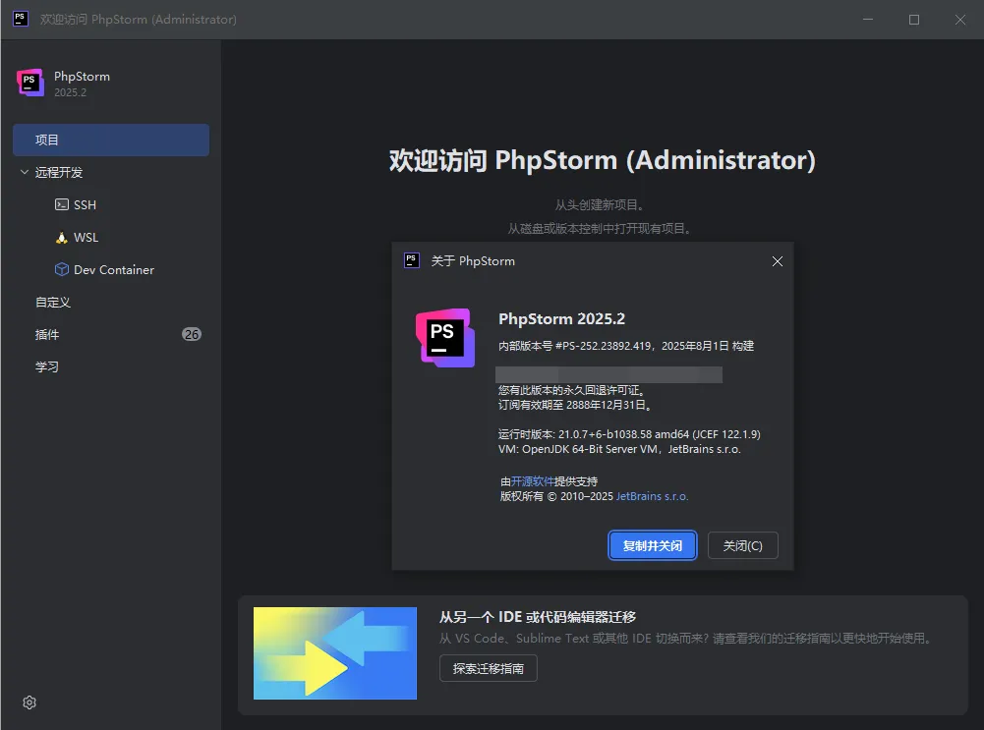Click the PS icon in the main title bar
The image size is (984, 730).
pyautogui.click(x=20, y=20)
